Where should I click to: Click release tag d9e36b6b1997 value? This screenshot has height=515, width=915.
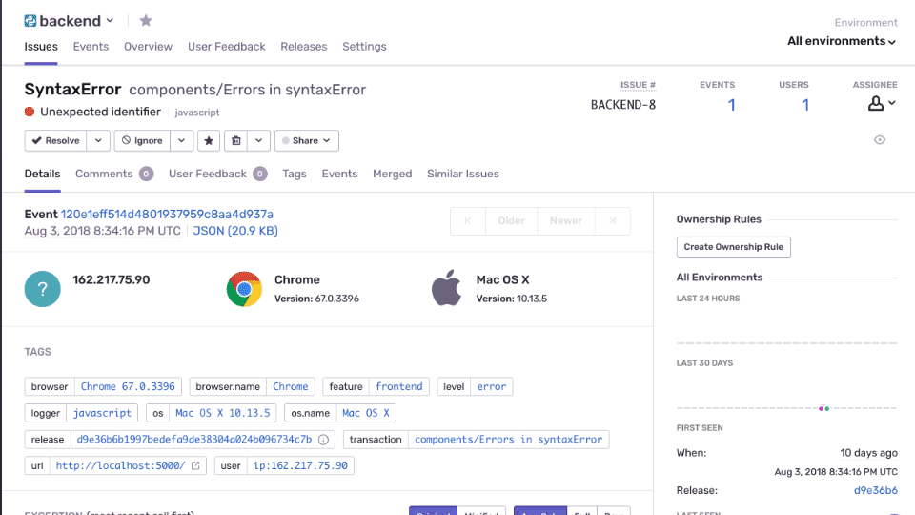(x=194, y=439)
